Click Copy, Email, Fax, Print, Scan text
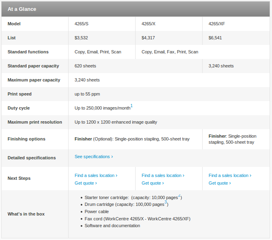Screen dimensions: 272x240 point(170,52)
